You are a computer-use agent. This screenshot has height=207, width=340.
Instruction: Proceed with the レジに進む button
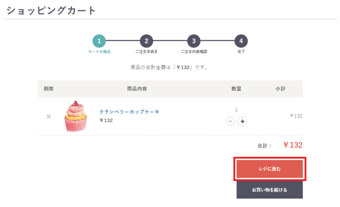pos(269,169)
